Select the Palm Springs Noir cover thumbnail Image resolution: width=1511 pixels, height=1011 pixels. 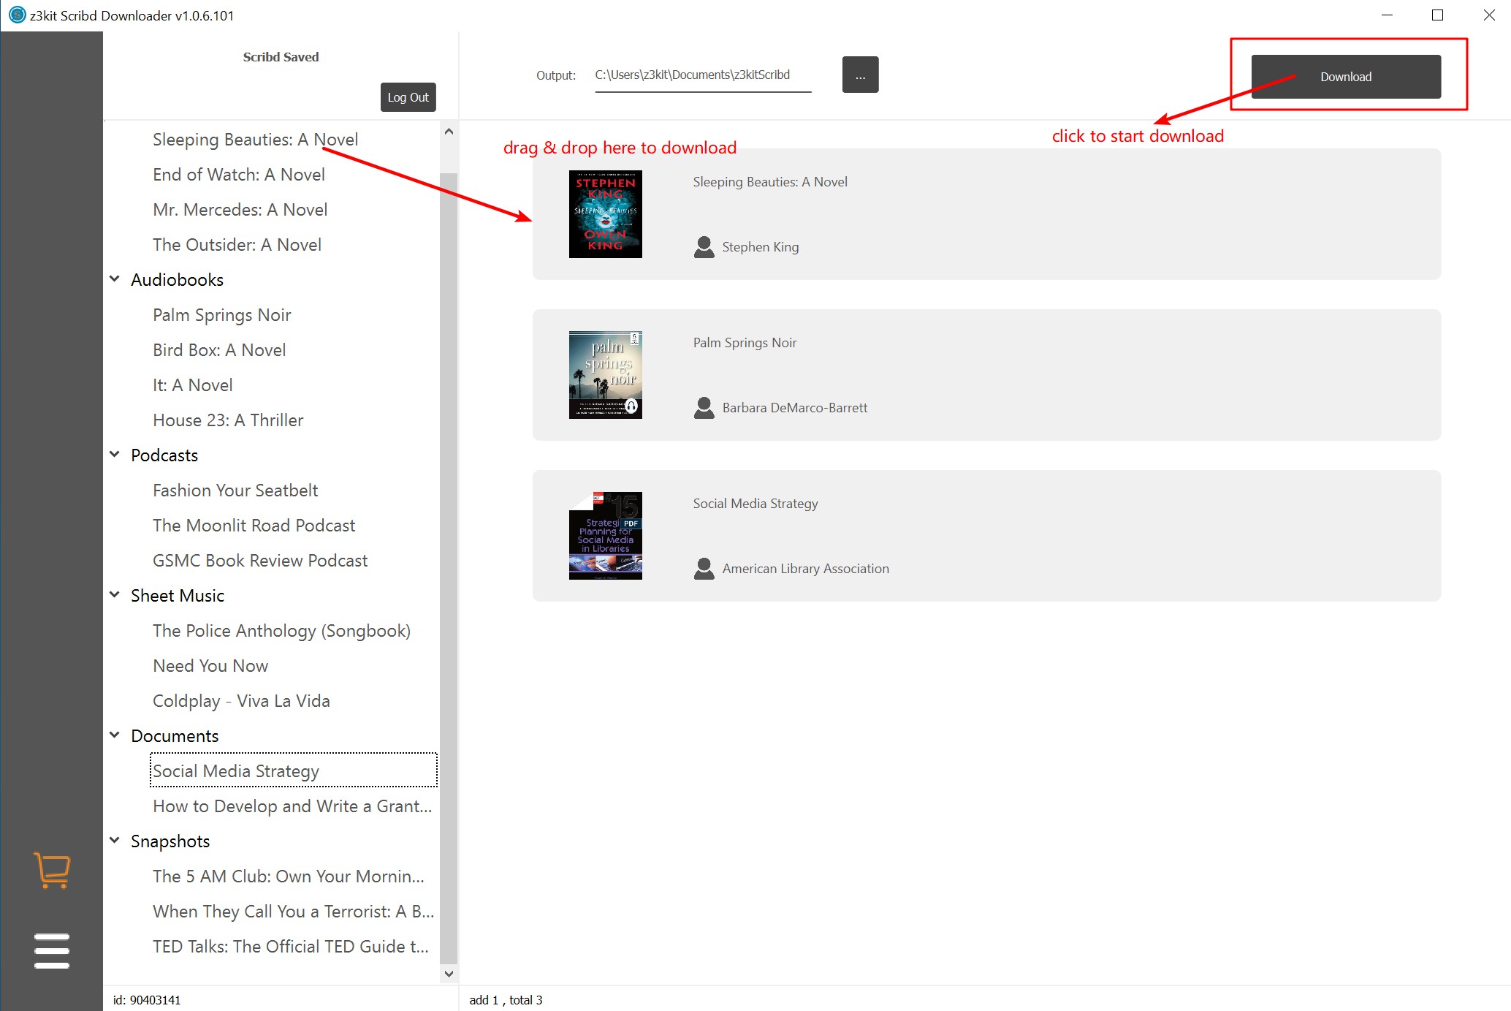(605, 375)
